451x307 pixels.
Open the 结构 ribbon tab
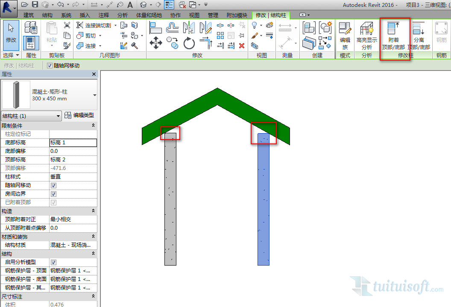coord(47,15)
